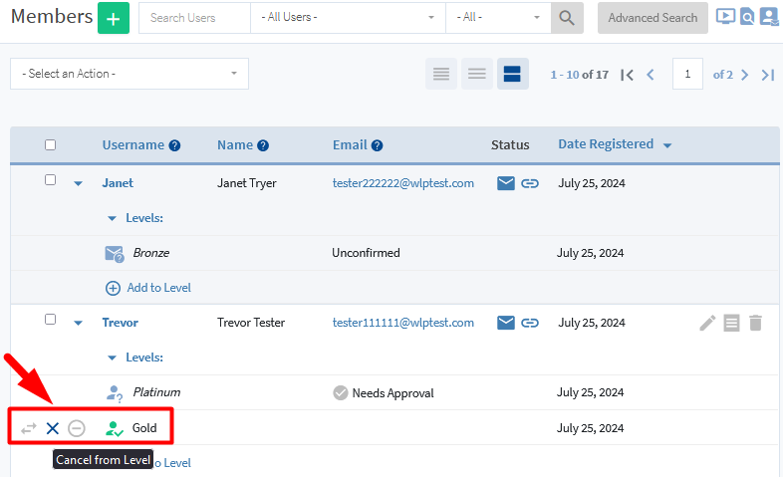Click the Advanced Search button

pos(652,18)
